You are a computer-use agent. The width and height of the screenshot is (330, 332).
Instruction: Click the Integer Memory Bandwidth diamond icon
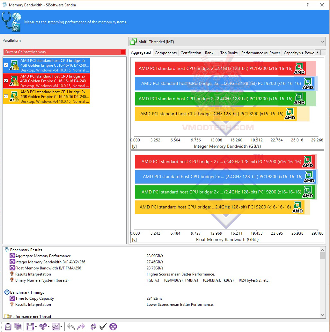(12, 262)
